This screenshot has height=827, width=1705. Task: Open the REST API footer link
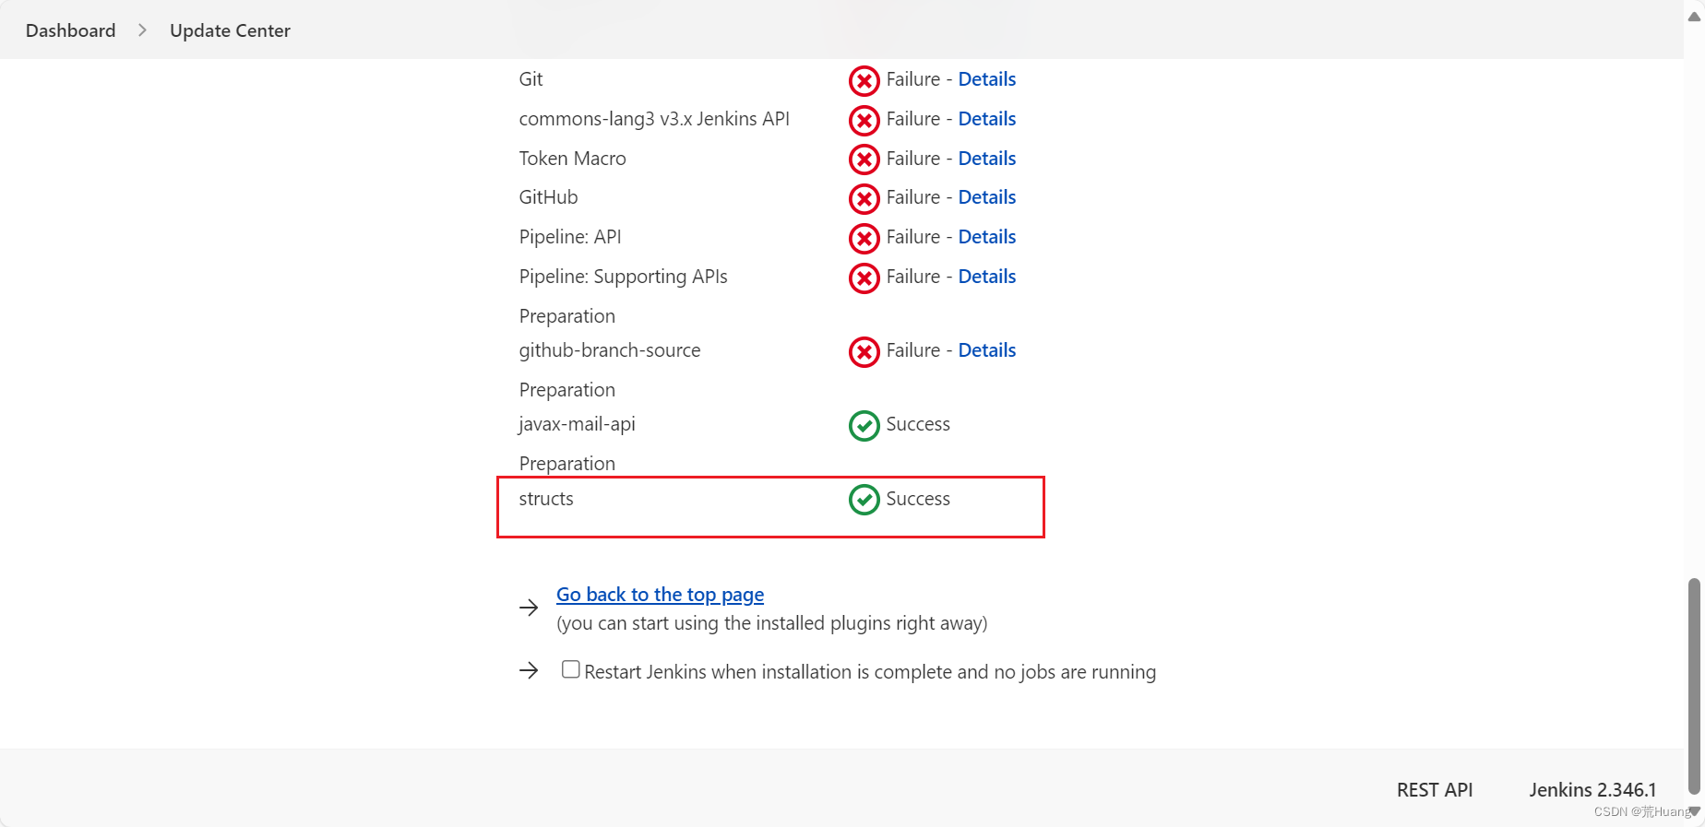coord(1435,790)
